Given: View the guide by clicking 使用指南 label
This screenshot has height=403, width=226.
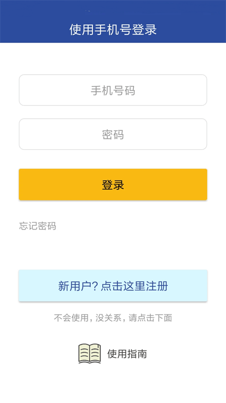Looking at the screenshot, I should pos(127,354).
